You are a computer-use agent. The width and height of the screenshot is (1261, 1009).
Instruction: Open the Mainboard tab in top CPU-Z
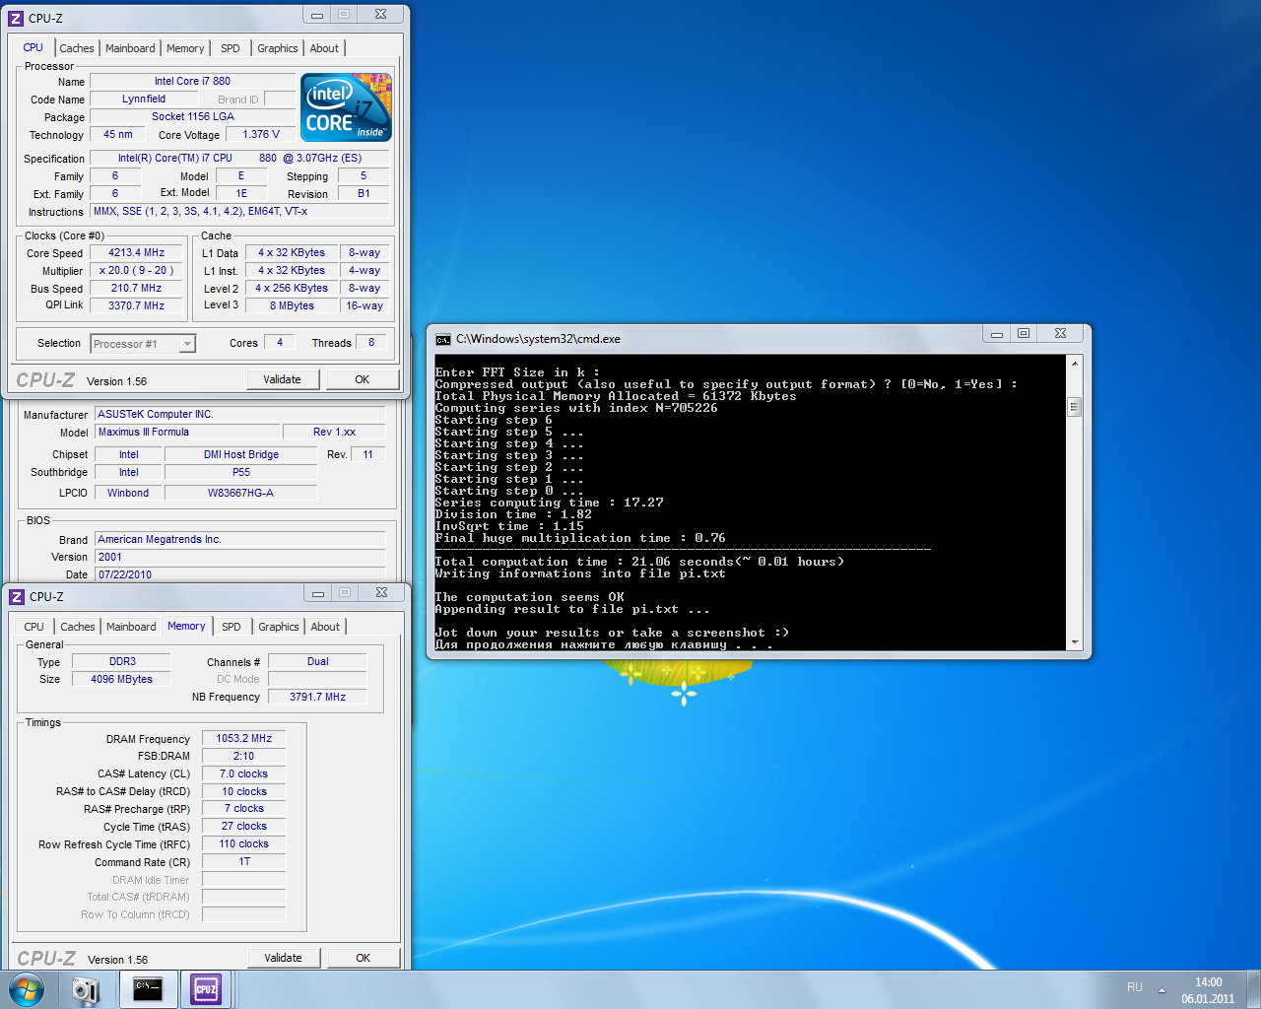130,48
